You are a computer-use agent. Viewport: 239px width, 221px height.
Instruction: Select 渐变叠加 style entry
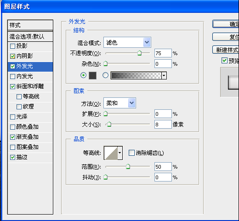pyautogui.click(x=30, y=137)
